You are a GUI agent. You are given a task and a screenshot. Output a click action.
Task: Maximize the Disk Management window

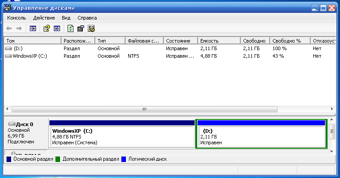[x=323, y=8]
